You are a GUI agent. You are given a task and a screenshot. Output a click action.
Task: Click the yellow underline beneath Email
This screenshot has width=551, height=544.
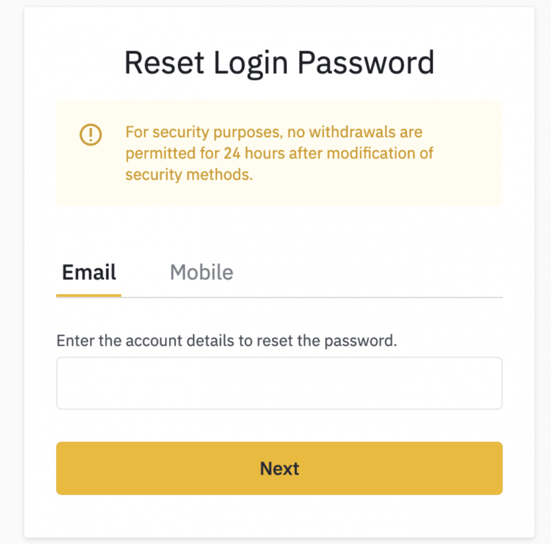pyautogui.click(x=89, y=296)
